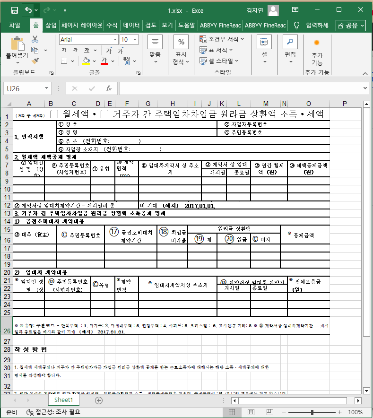Screen dimensions: 373x418
Task: Click the Sheet1 tab
Action: [x=63, y=400]
